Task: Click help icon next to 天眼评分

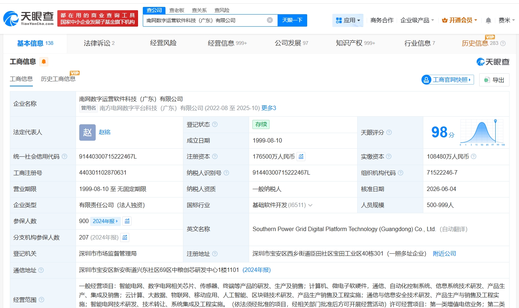Action: 389,132
